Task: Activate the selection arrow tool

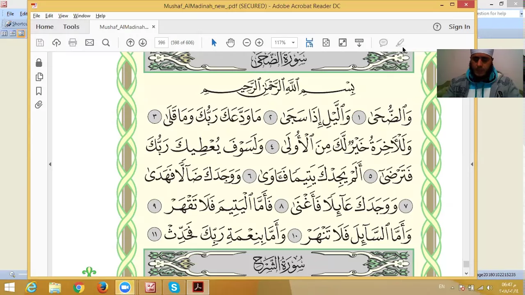Action: click(214, 43)
